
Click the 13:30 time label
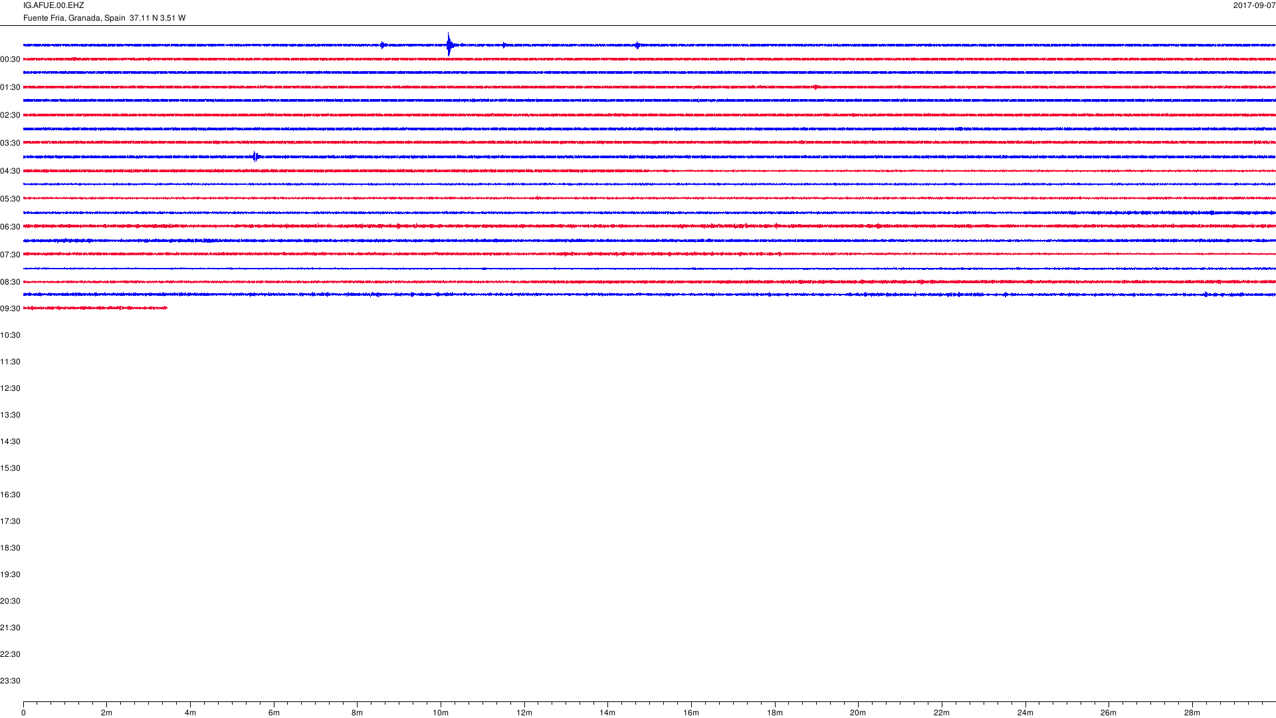coord(10,415)
